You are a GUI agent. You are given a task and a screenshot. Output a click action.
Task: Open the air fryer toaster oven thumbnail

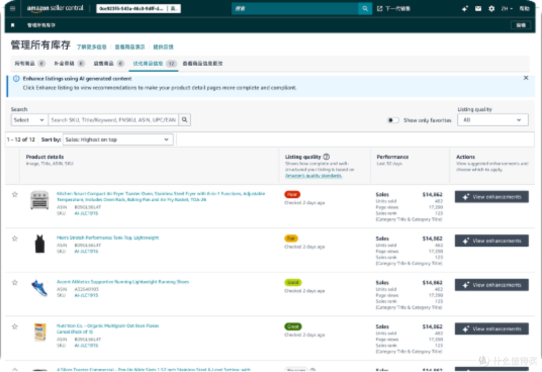point(40,200)
